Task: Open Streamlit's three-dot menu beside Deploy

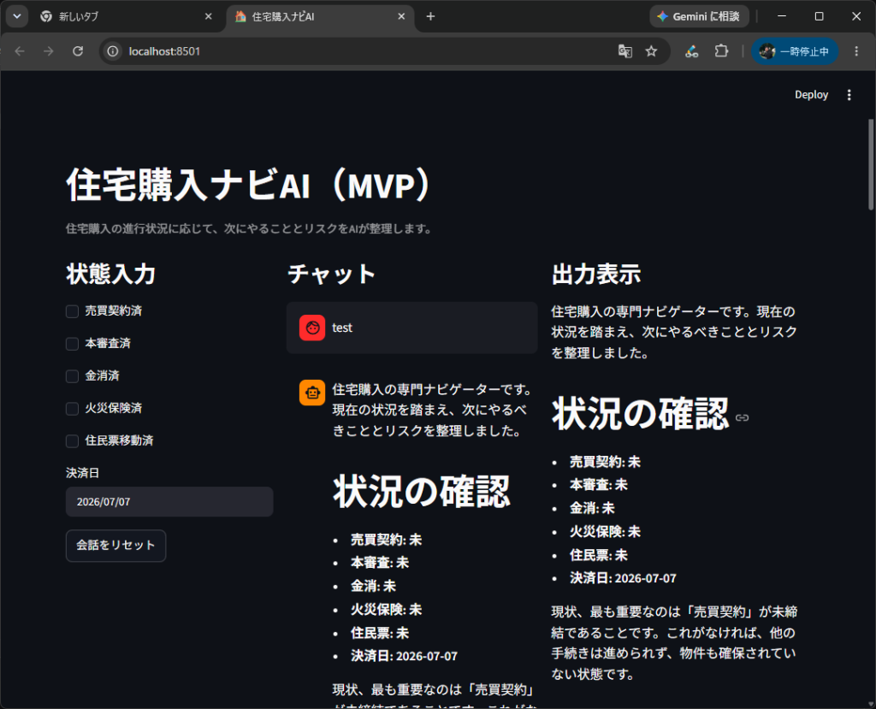Action: point(849,95)
